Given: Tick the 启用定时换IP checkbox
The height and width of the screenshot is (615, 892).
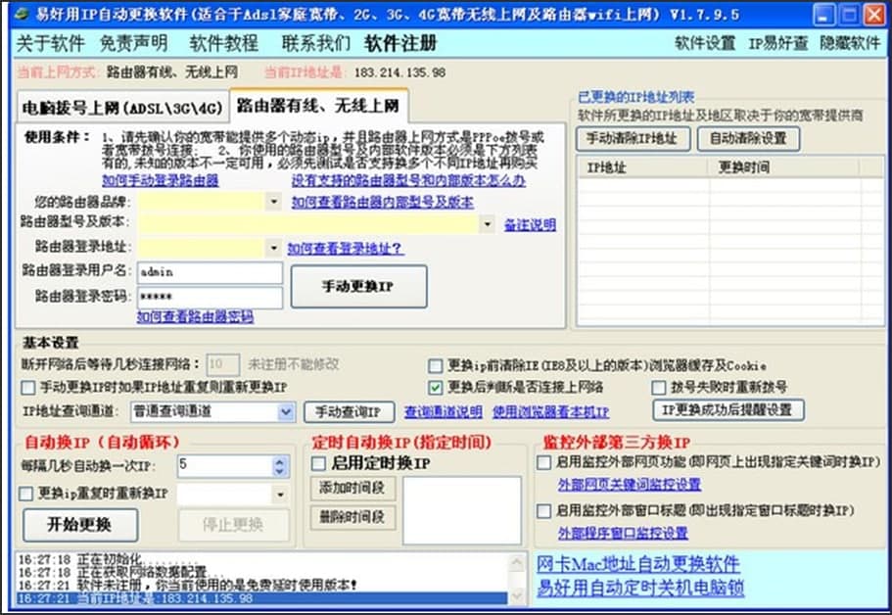Looking at the screenshot, I should (318, 463).
